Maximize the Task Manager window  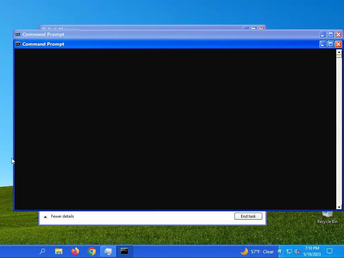253,28
